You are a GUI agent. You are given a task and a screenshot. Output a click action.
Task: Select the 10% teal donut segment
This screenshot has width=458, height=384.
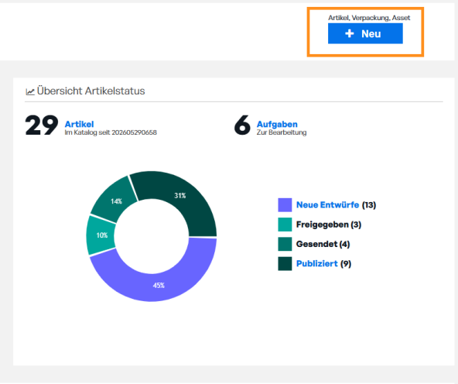(x=101, y=235)
